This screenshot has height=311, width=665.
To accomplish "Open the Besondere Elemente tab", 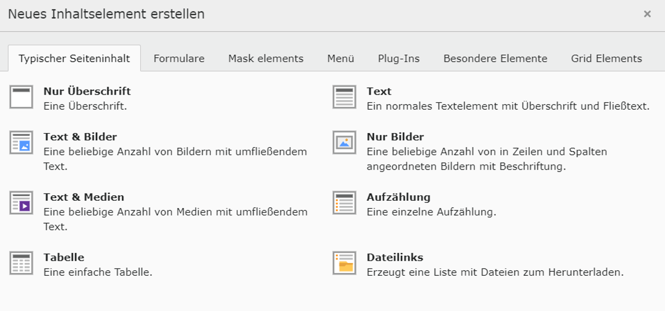I will [x=495, y=59].
